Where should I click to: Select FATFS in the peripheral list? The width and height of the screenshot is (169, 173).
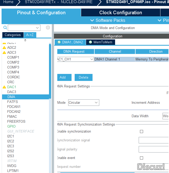coord(12,102)
